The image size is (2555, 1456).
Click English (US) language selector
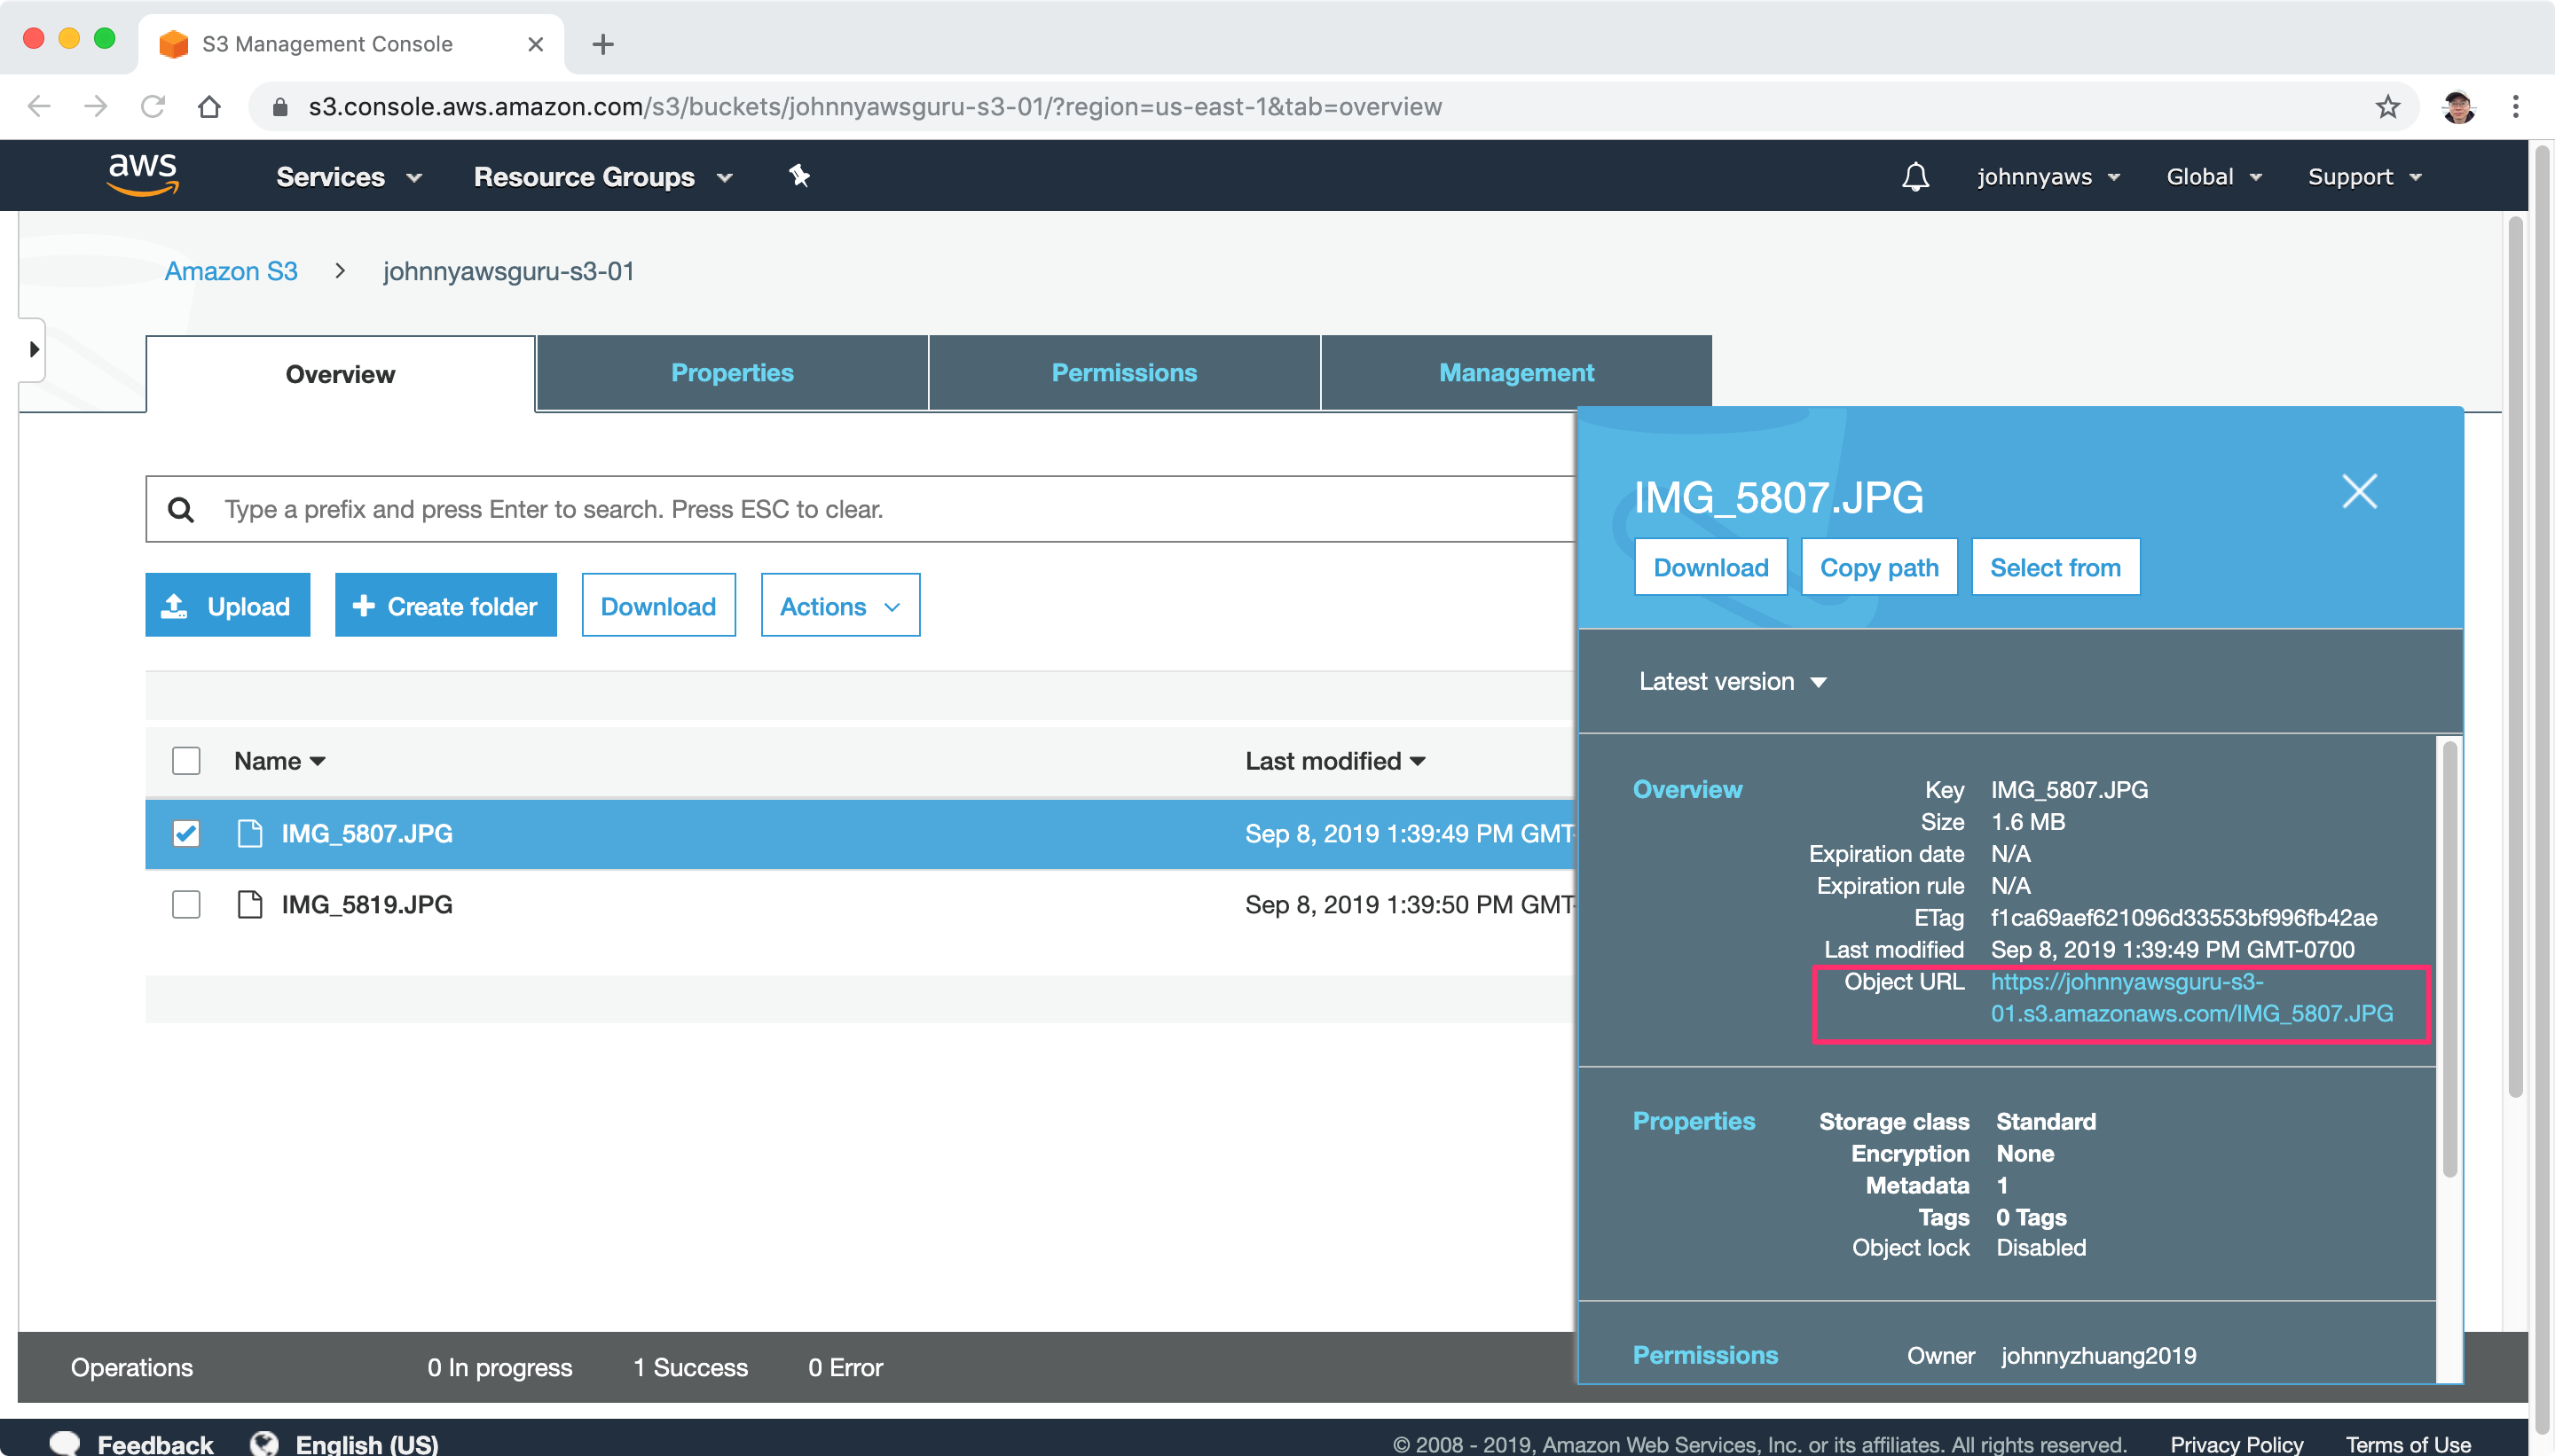[367, 1444]
